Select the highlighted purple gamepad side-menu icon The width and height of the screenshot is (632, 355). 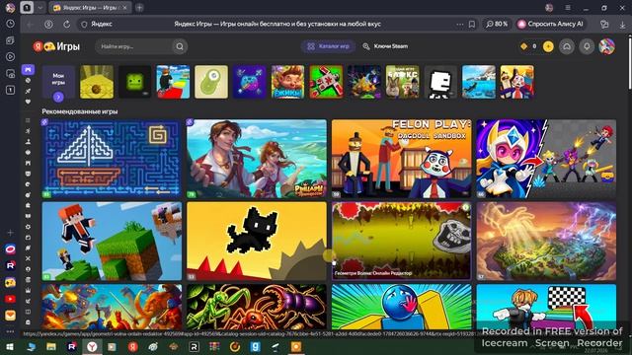pos(28,70)
